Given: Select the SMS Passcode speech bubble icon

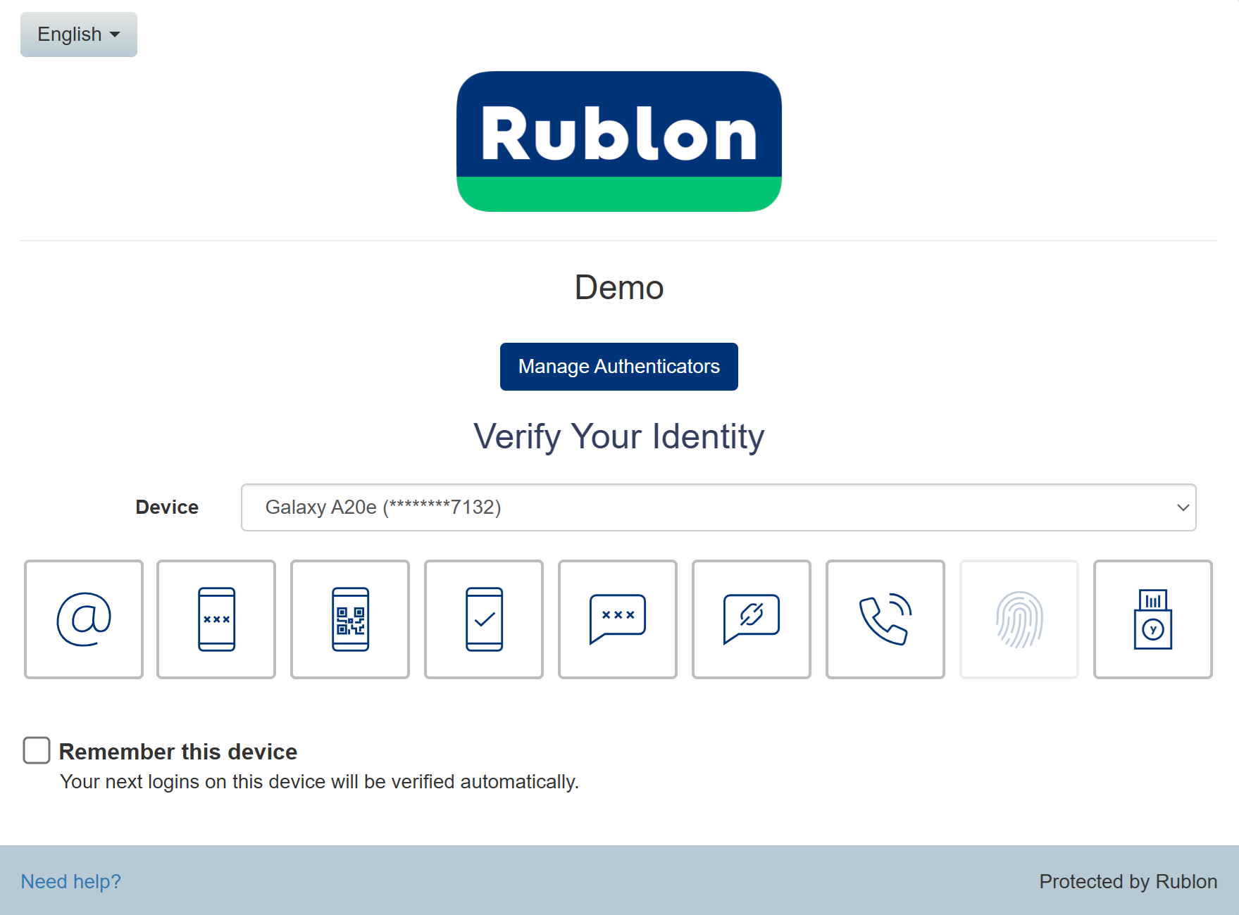Looking at the screenshot, I should point(618,619).
